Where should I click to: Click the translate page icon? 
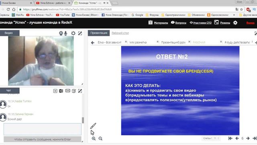[237, 9]
